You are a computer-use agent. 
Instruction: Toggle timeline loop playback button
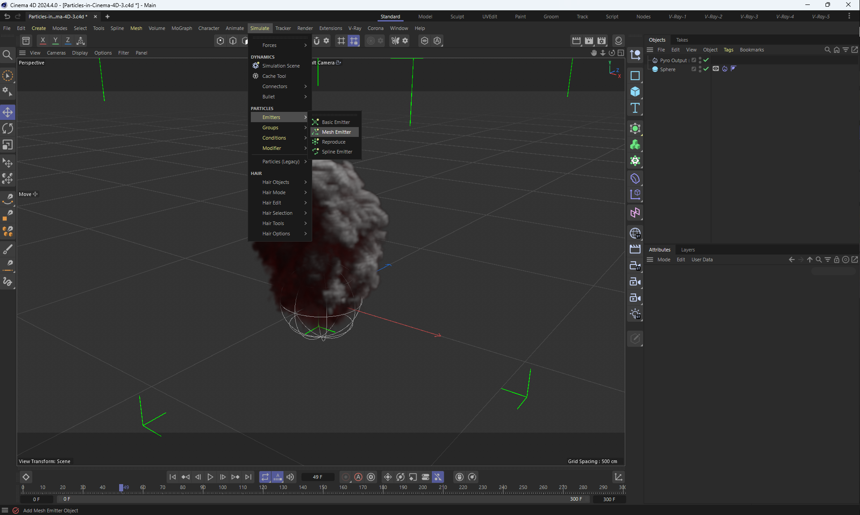[265, 477]
